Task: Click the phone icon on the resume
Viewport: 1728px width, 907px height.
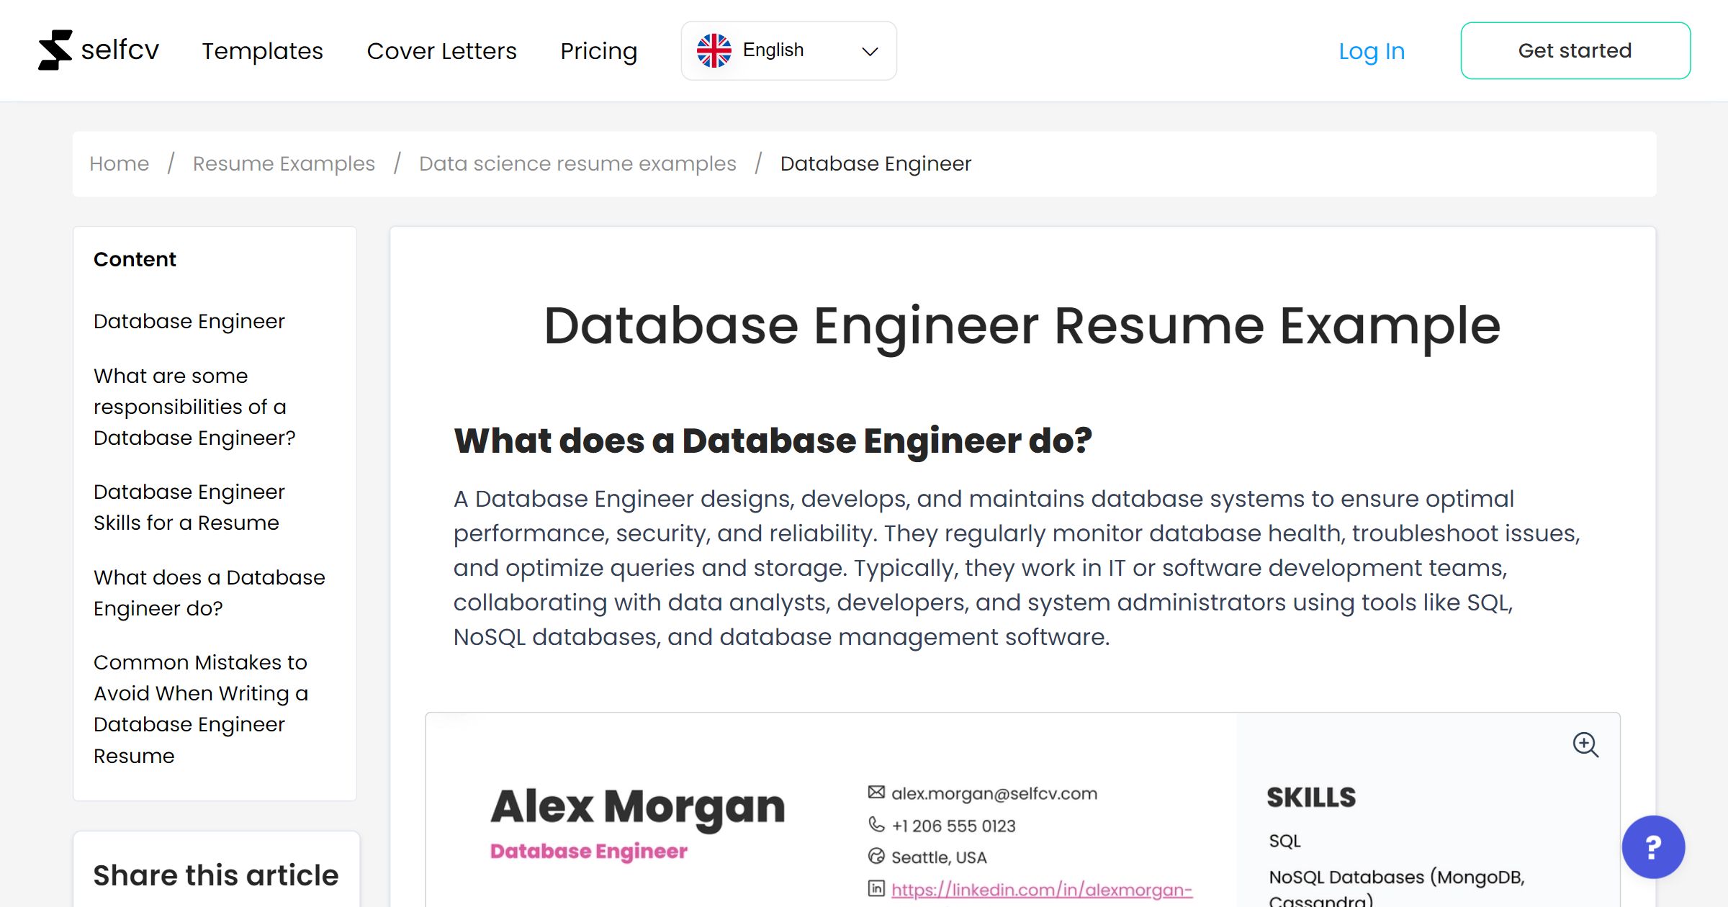Action: 876,824
